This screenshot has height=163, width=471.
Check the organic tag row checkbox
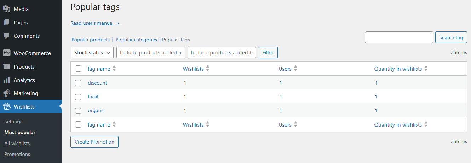78,111
